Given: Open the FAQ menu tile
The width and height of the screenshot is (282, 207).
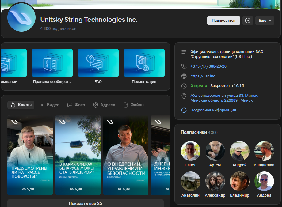Looking at the screenshot, I should tap(98, 66).
